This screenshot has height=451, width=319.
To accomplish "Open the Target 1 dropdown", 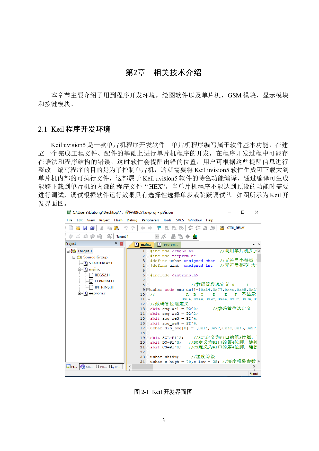I will click(x=157, y=236).
